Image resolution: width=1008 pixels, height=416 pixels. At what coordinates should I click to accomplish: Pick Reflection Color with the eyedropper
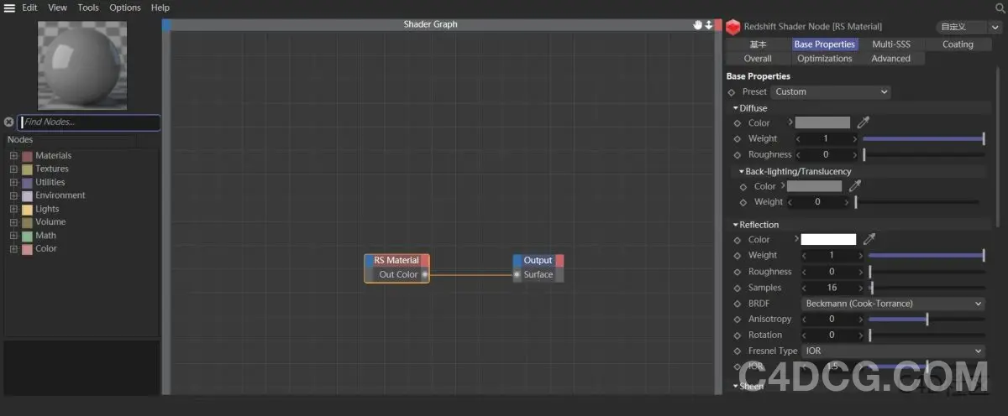[869, 240]
